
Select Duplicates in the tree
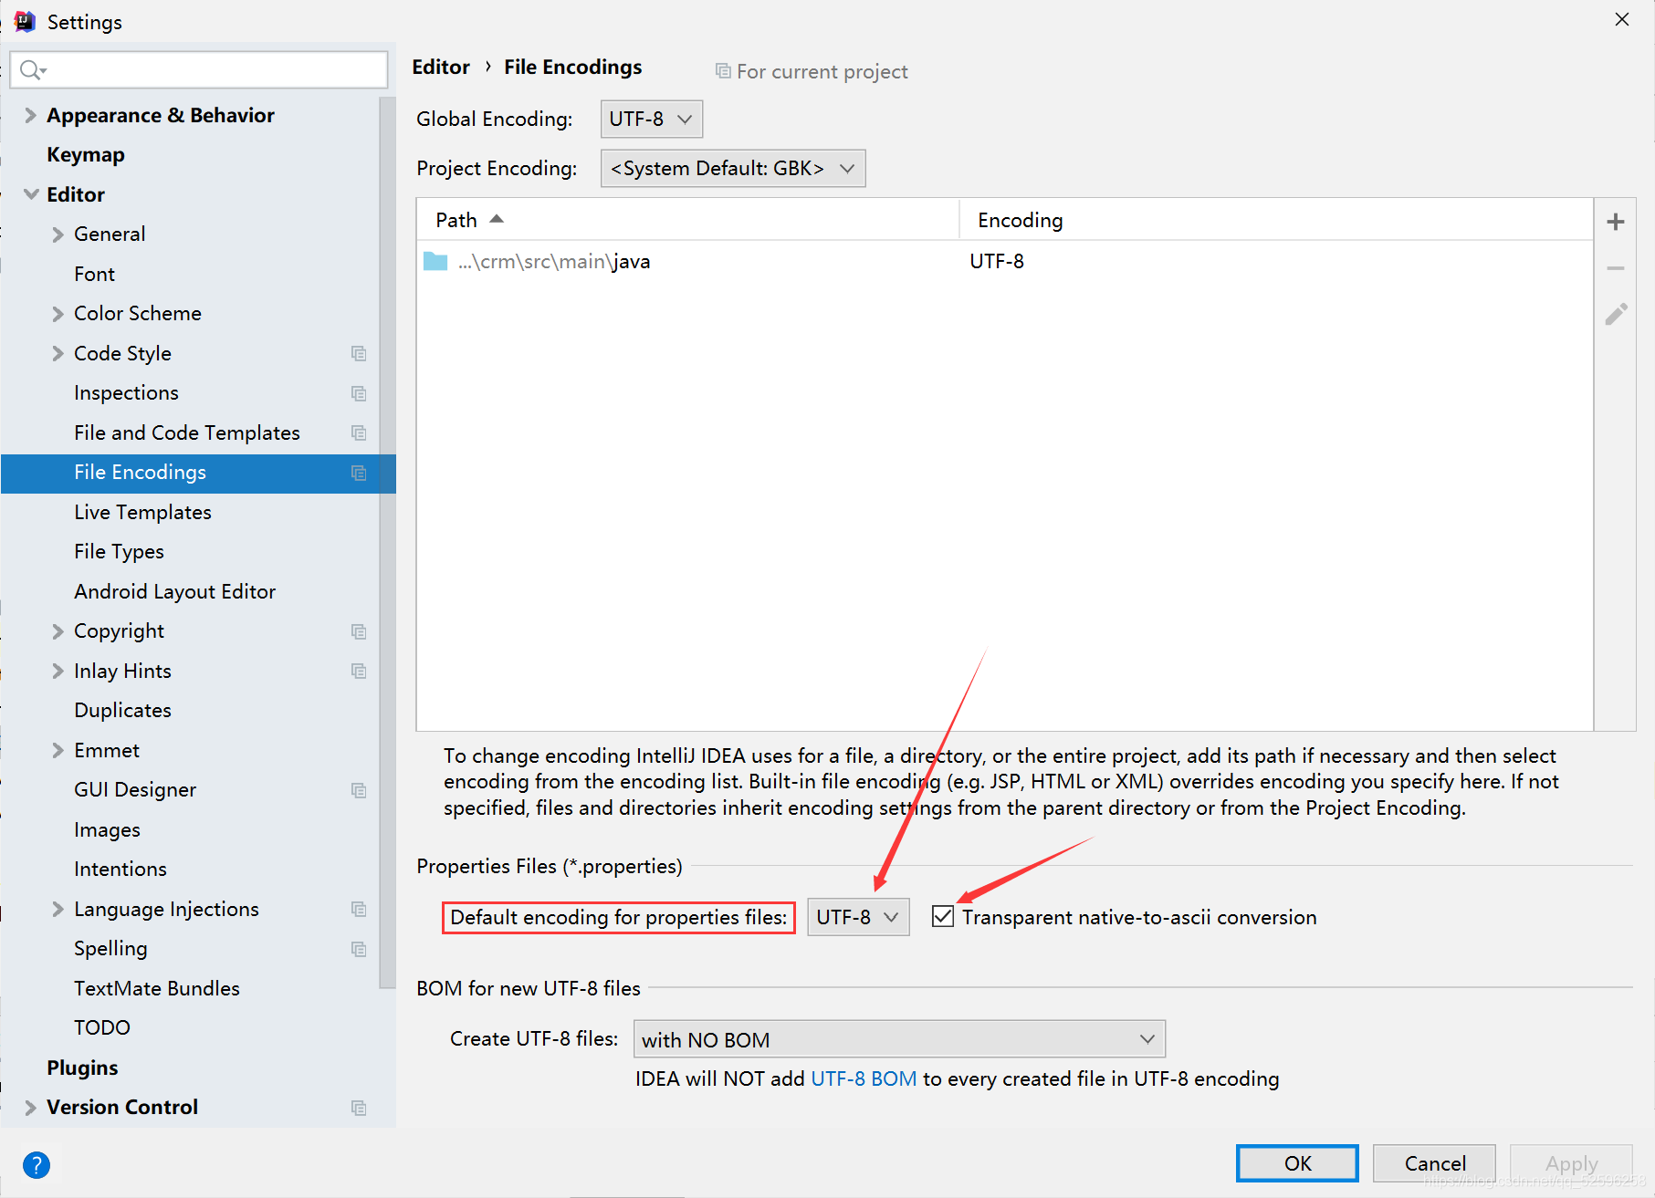click(x=122, y=711)
